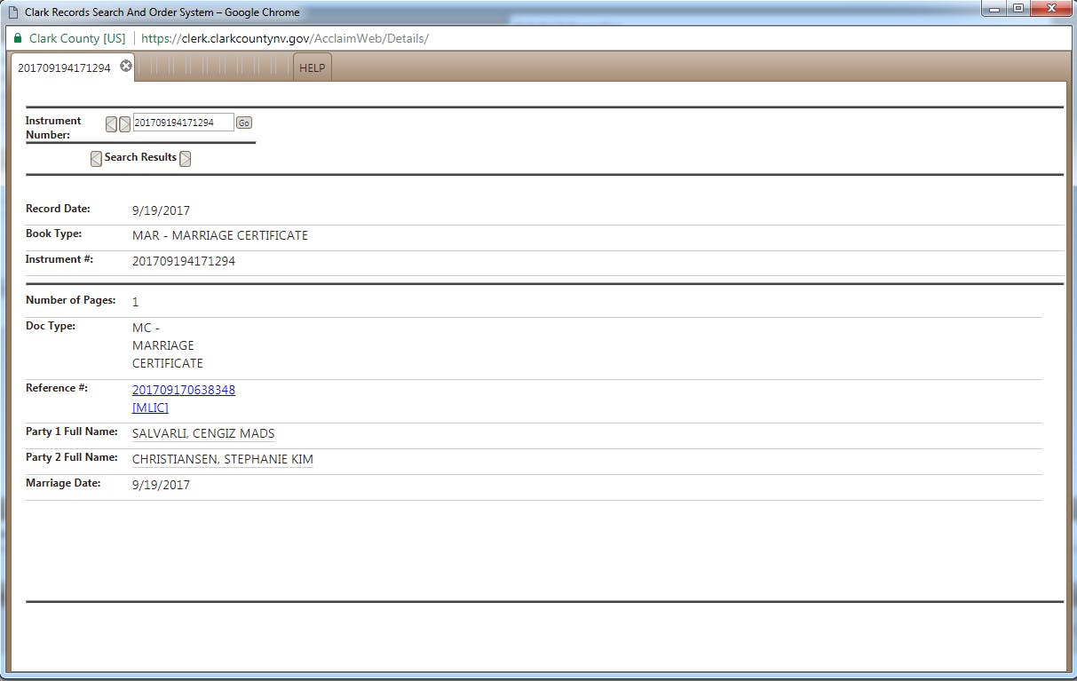Viewport: 1077px width, 681px height.
Task: Click Party 2 name CHRISTIANSEN, STEPHANIE KIM
Action: (222, 459)
